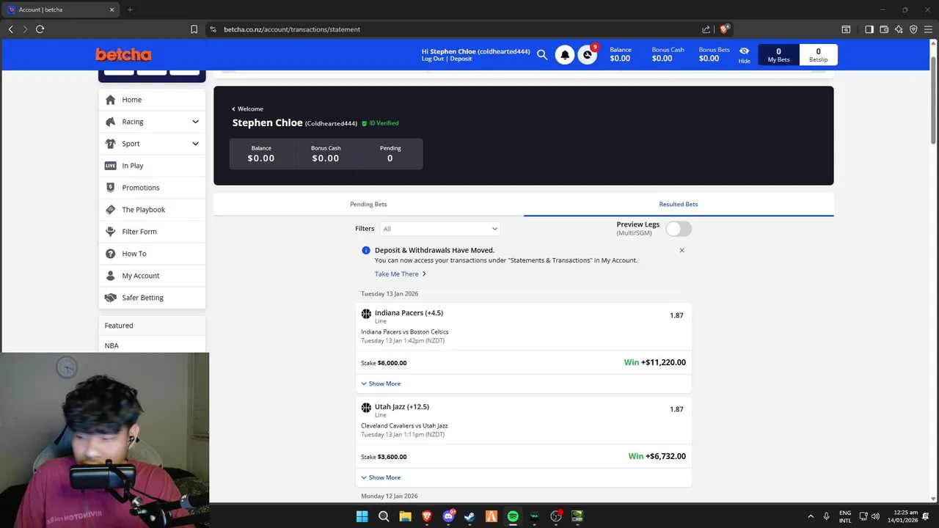Open How To help page
Viewport: 939px width, 528px height.
(x=152, y=254)
